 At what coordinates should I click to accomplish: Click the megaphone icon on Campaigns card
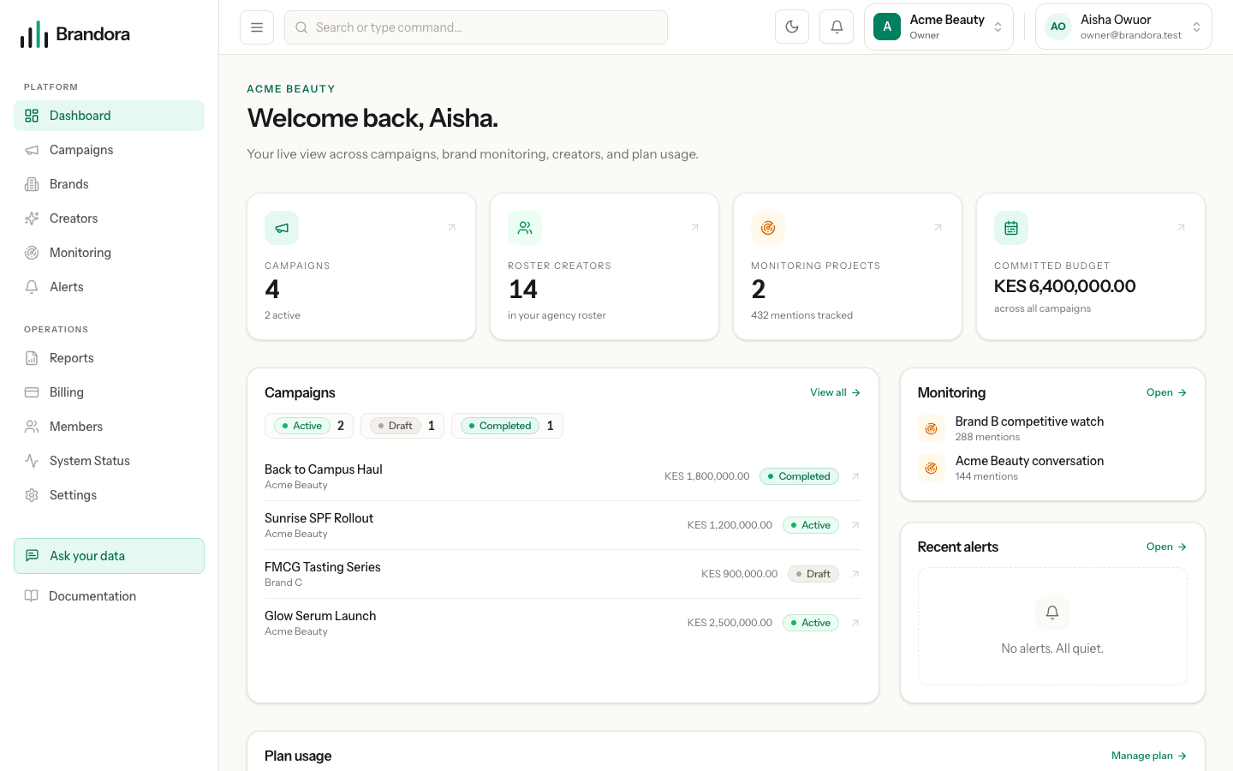point(282,228)
